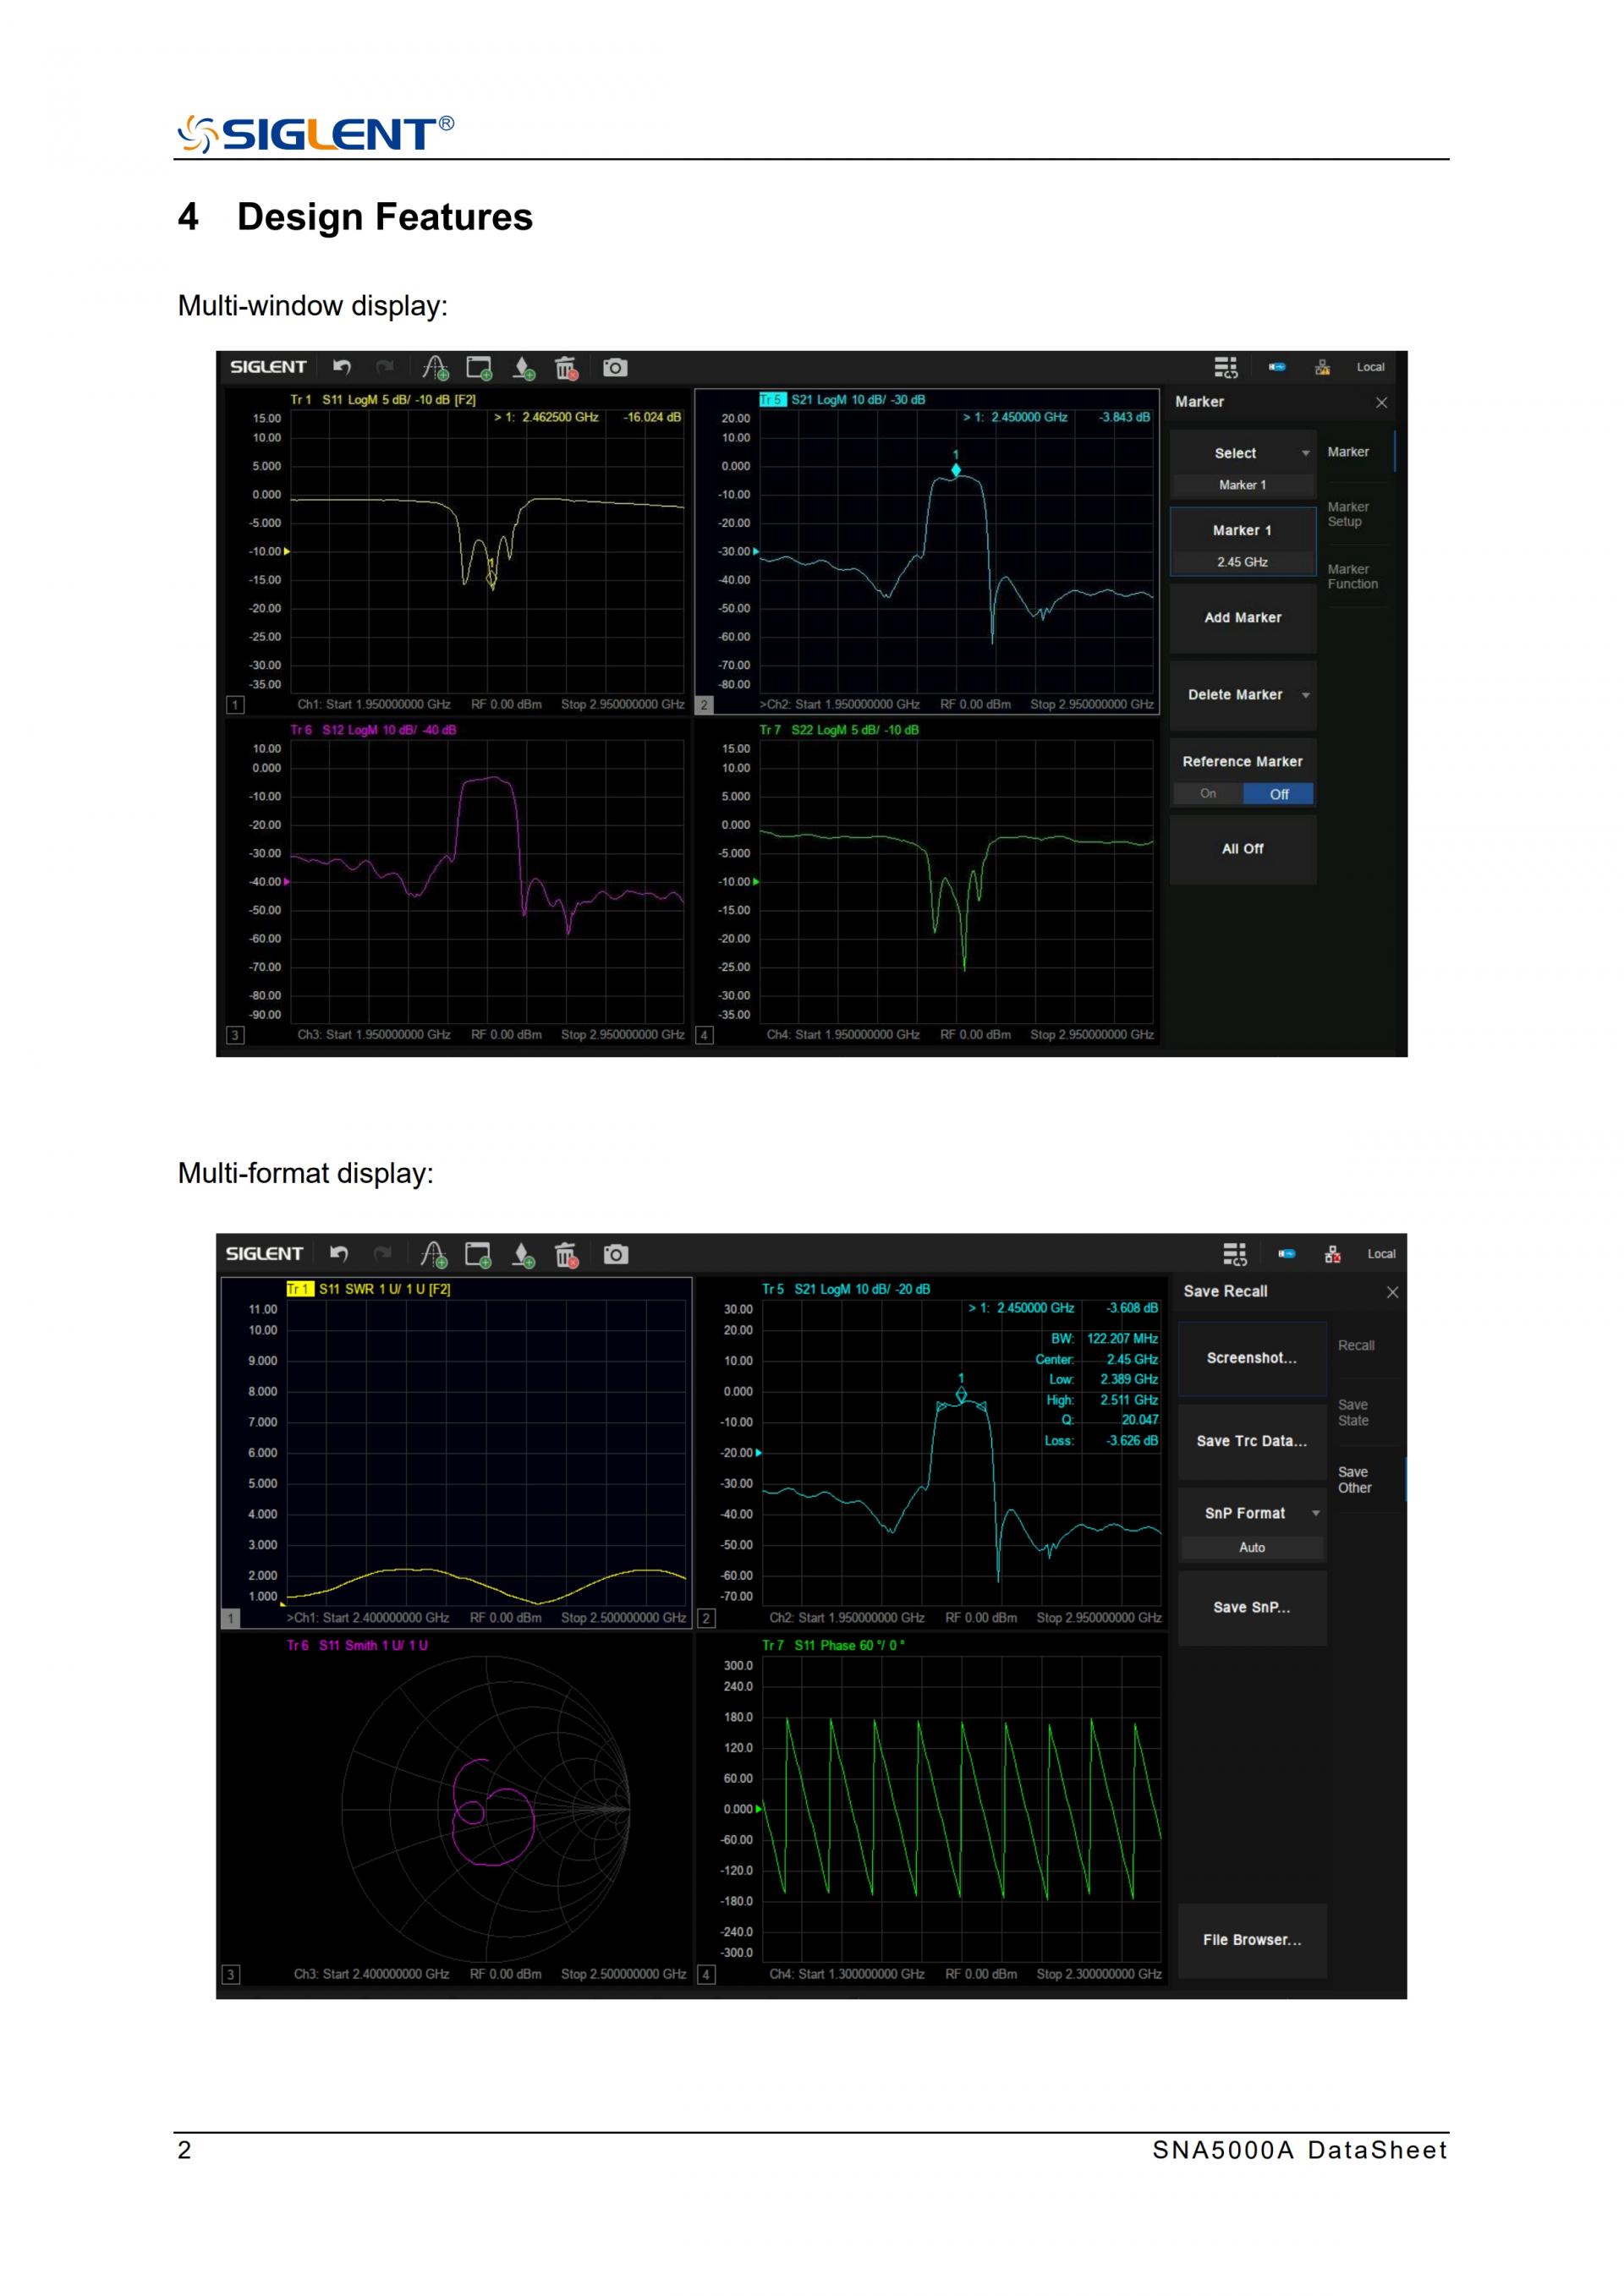Expand the Delete Marker dropdown
This screenshot has height=2296, width=1624.
tap(1242, 695)
